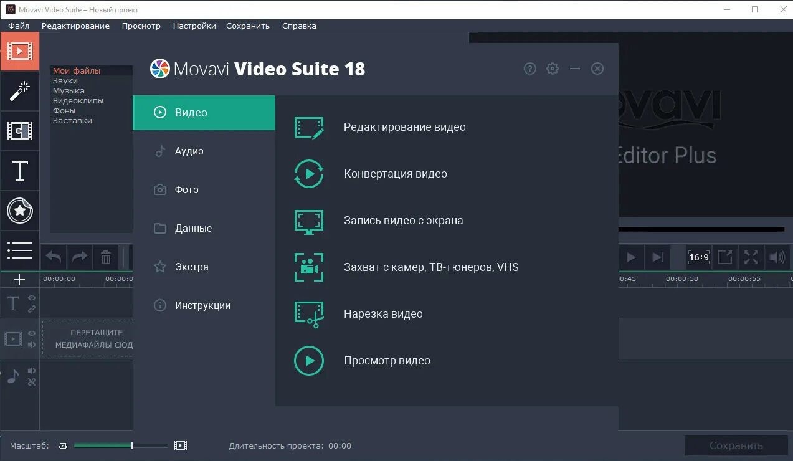Launch Запись видео с экрана

(404, 221)
